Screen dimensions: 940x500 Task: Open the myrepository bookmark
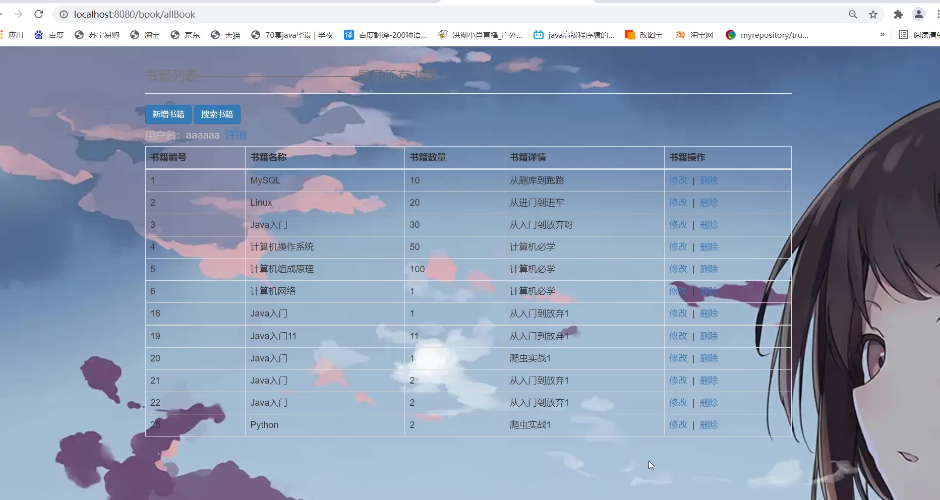click(767, 35)
